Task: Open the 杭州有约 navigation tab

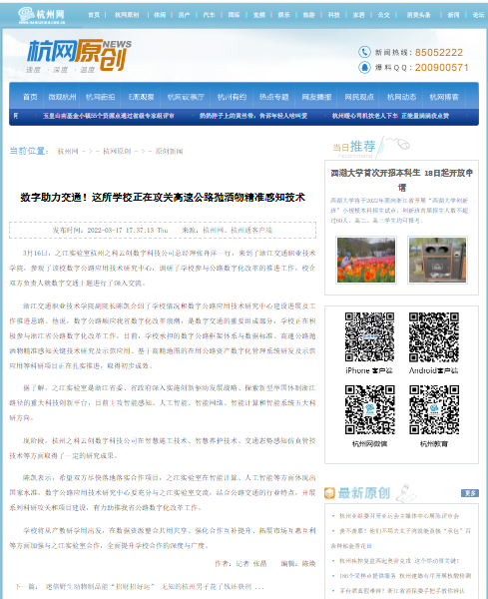Action: pos(232,97)
